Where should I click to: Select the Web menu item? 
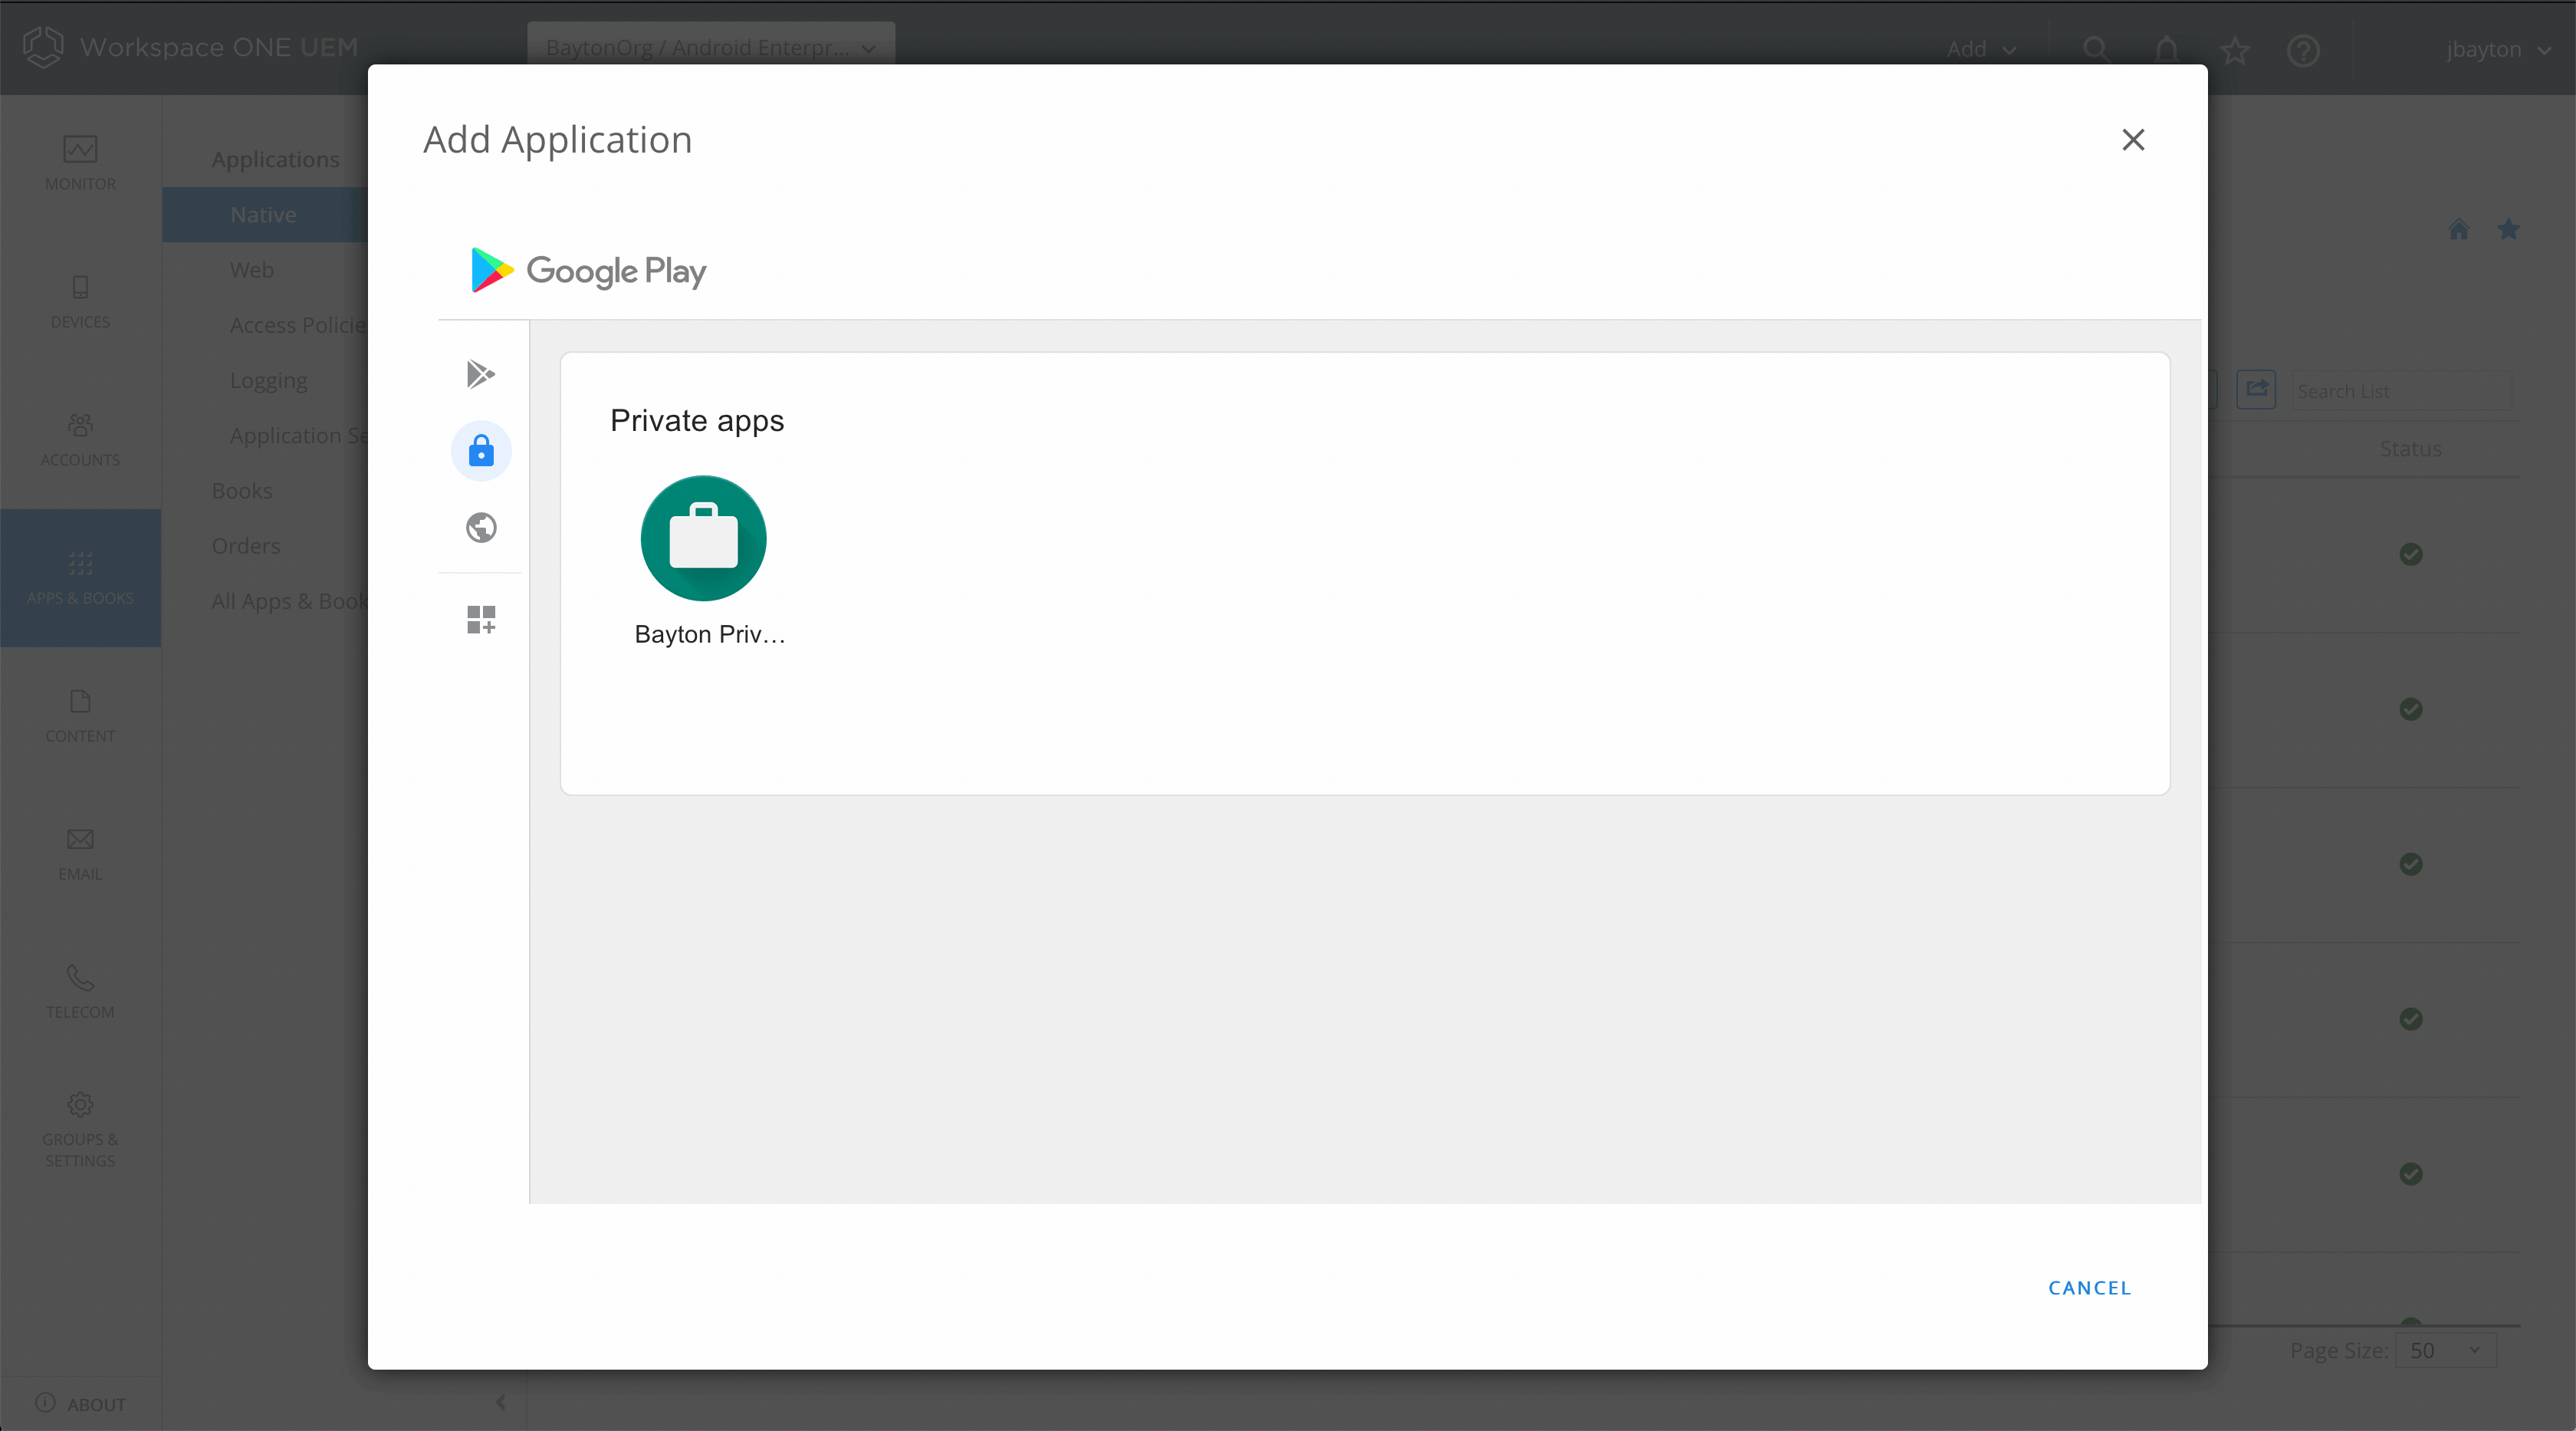point(252,270)
